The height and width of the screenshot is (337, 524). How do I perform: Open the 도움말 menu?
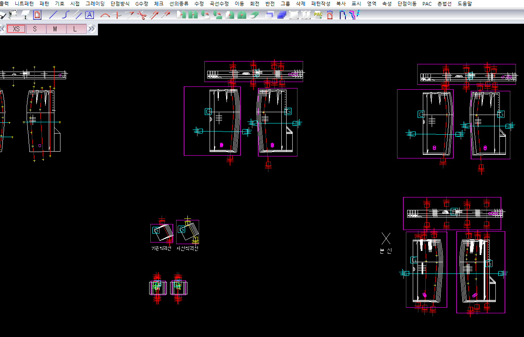tap(464, 4)
